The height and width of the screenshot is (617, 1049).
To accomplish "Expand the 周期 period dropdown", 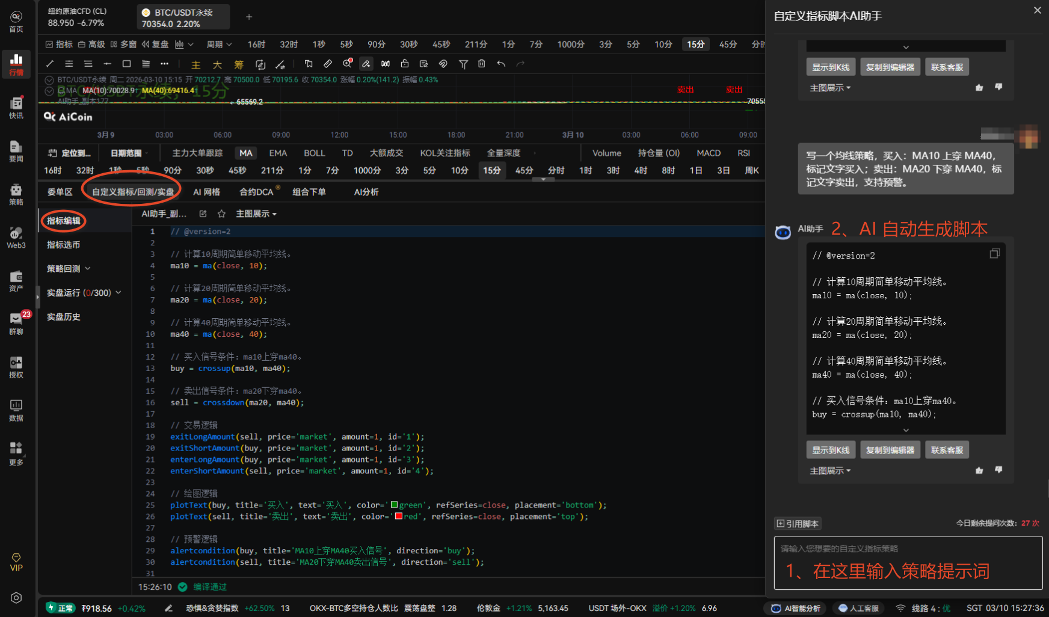I will pyautogui.click(x=219, y=45).
